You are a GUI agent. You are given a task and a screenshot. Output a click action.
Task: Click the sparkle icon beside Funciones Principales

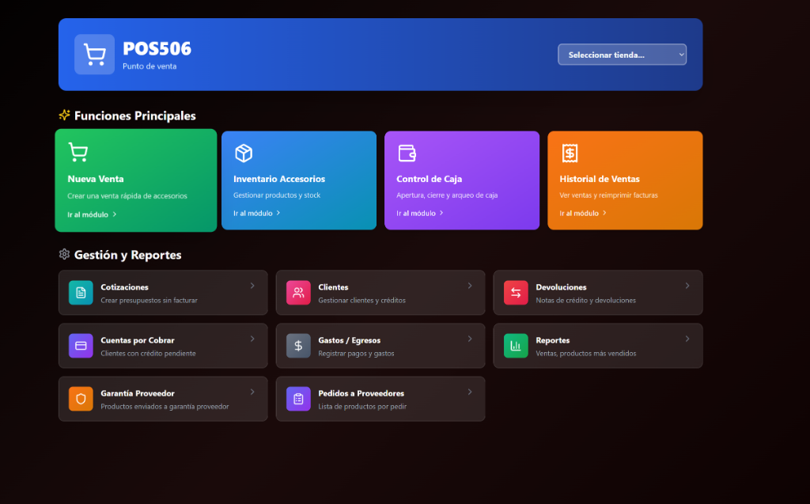tap(64, 115)
